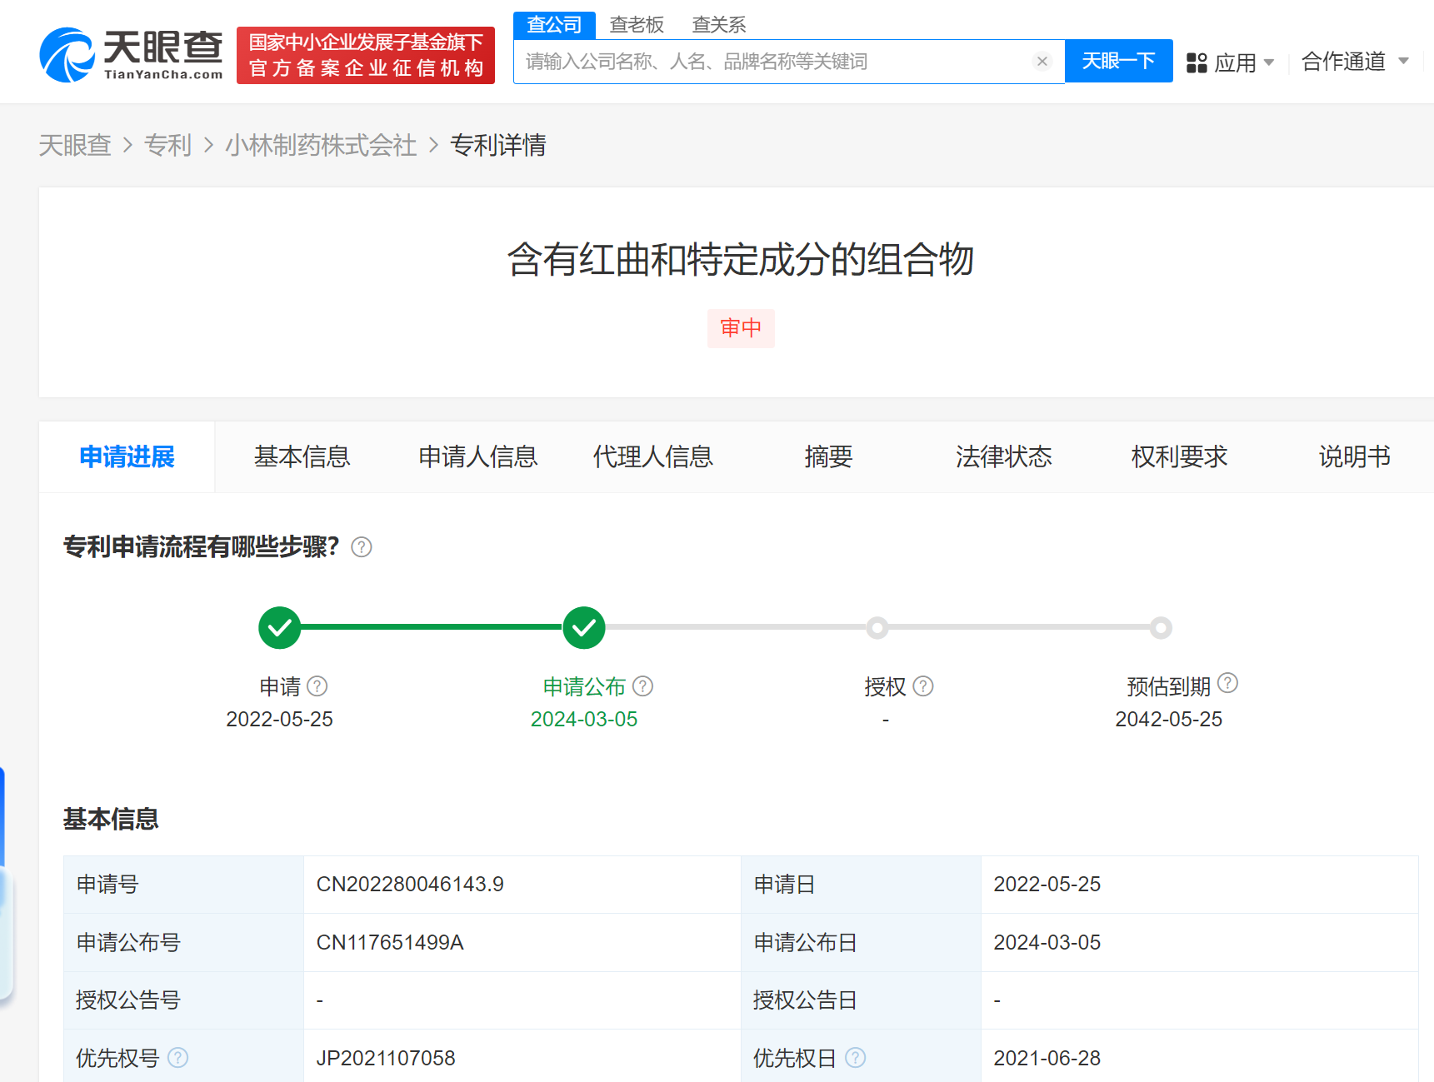Open the 应用 menu

[x=1231, y=62]
